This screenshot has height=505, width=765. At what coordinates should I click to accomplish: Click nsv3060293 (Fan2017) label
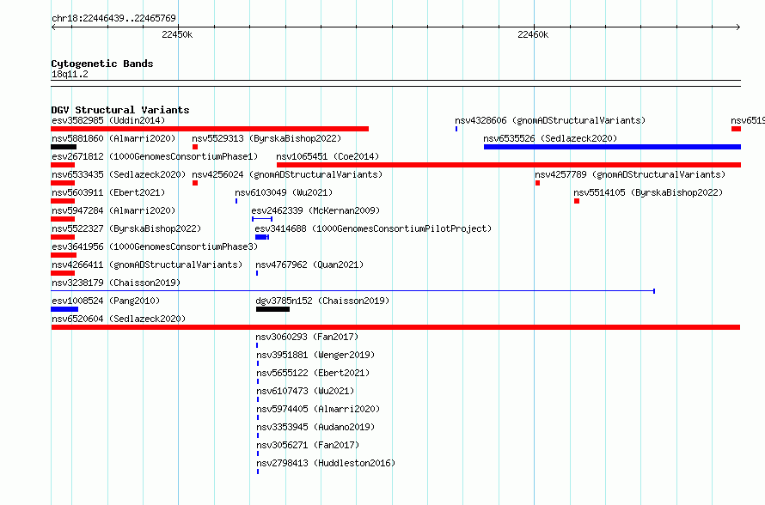[307, 337]
